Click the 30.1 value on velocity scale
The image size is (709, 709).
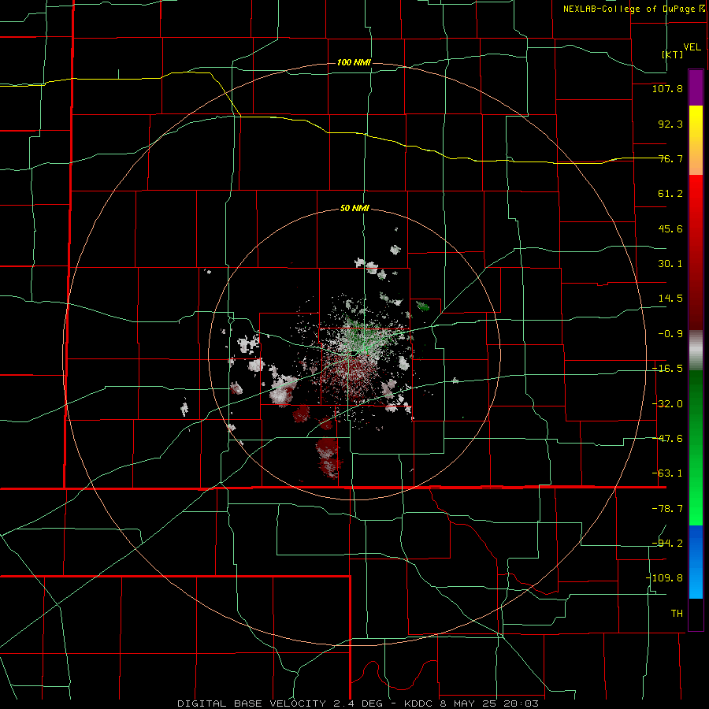coord(670,264)
